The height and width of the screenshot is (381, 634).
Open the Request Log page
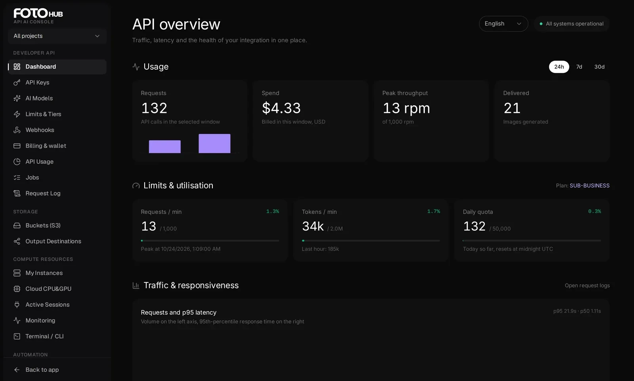coord(57,193)
